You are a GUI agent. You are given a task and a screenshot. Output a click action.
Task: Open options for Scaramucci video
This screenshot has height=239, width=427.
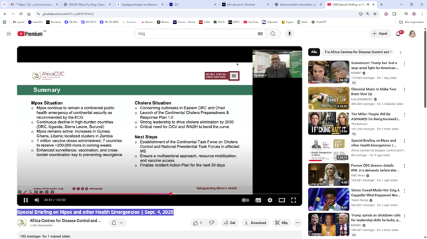coord(404,64)
